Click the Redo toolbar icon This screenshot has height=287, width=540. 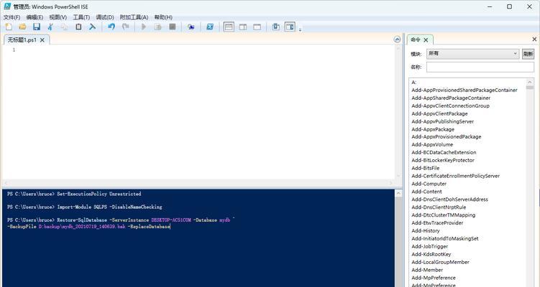click(126, 27)
